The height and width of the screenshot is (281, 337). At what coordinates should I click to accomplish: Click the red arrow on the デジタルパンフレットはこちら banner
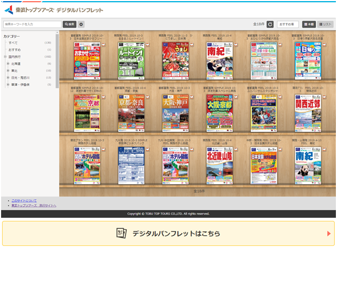pyautogui.click(x=329, y=234)
